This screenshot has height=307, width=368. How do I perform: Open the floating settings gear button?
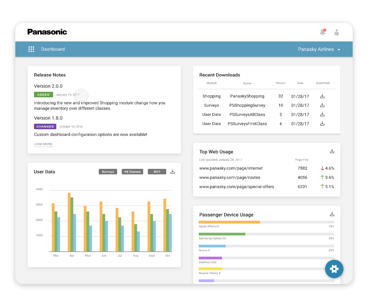(334, 269)
